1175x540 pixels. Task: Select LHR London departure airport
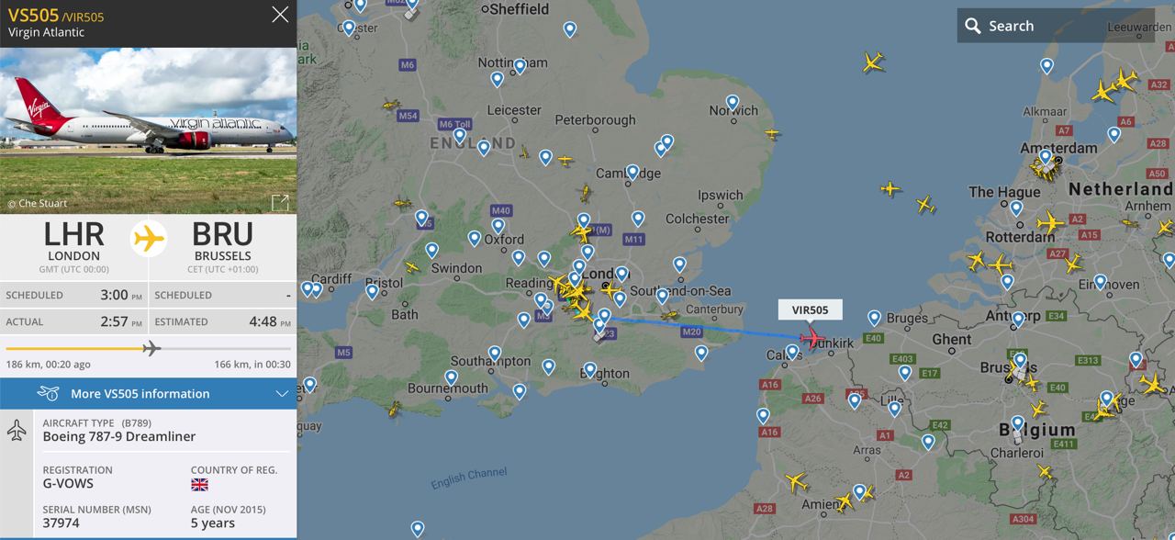coord(74,241)
